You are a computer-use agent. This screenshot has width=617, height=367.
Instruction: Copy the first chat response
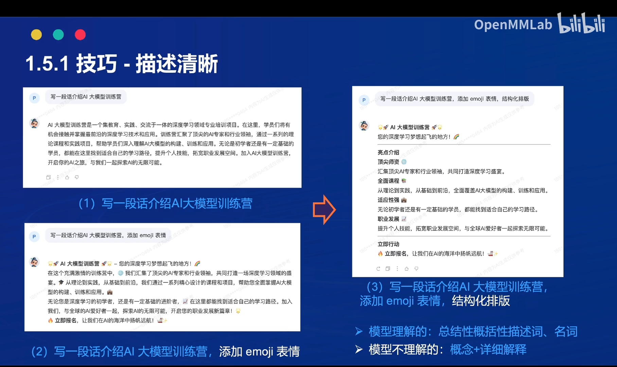48,177
